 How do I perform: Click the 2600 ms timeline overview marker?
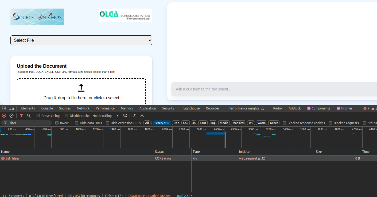(219, 129)
